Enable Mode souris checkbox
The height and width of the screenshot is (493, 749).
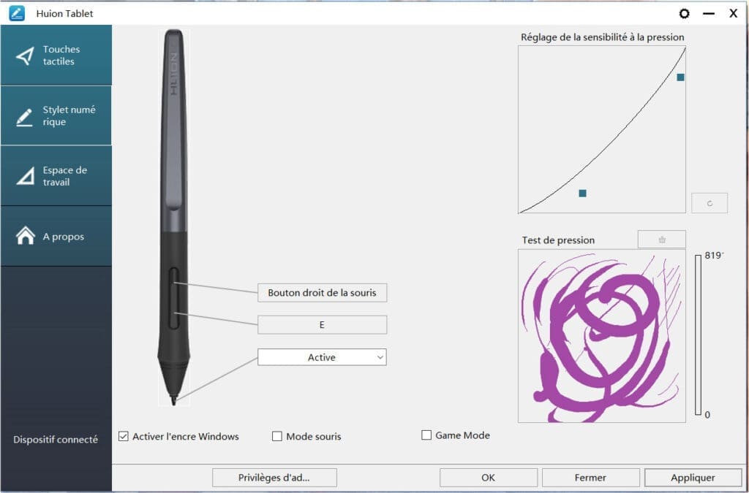point(277,436)
